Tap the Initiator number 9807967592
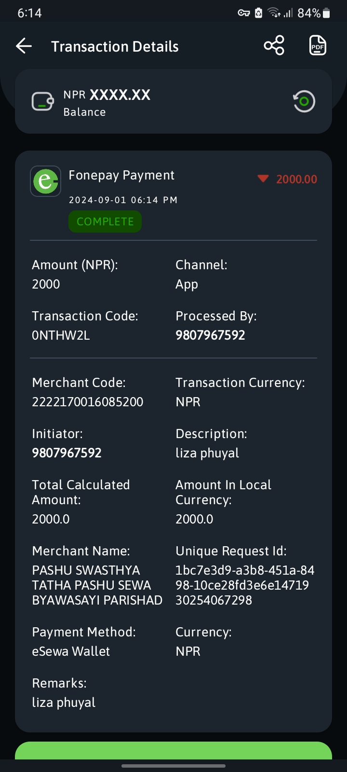The height and width of the screenshot is (772, 347). pos(67,453)
